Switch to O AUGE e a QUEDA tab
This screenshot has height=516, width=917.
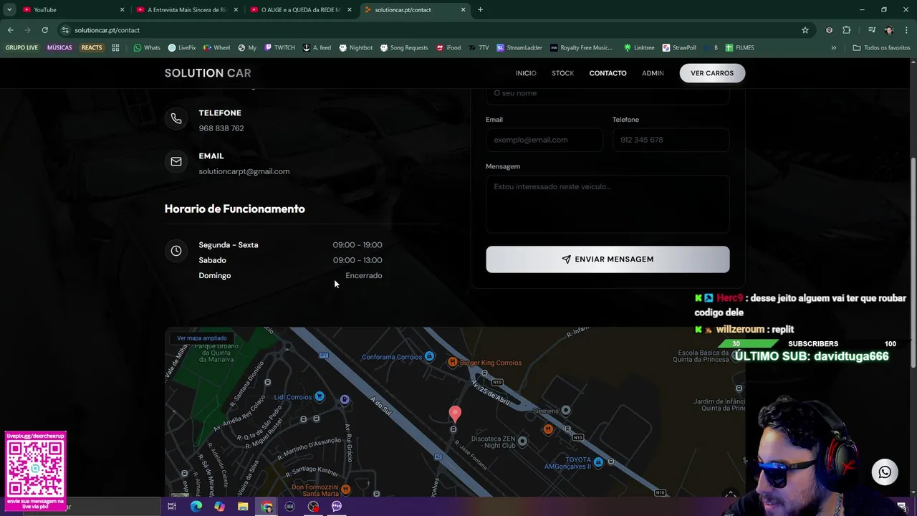301,10
